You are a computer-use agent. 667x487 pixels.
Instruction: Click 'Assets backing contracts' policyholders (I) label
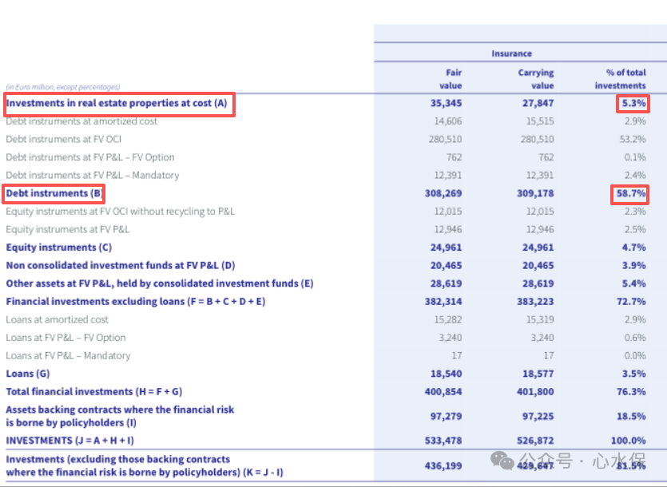(120, 417)
